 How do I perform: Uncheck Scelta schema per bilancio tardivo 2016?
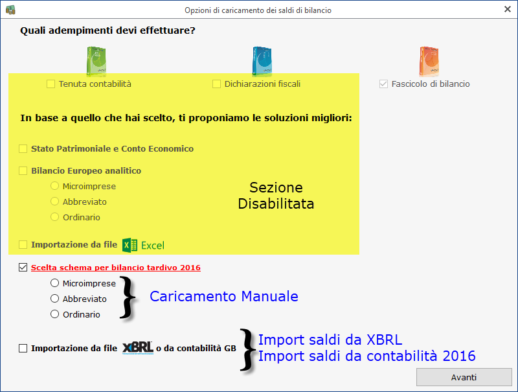tap(23, 268)
